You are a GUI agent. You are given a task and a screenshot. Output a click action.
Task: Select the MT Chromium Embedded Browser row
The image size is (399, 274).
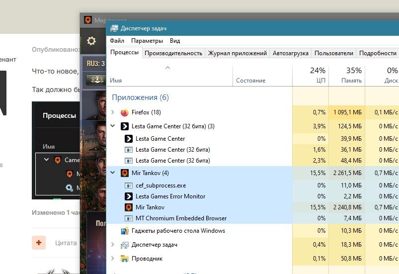[253, 218]
